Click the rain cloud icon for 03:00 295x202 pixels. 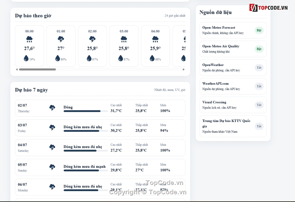(x=124, y=39)
